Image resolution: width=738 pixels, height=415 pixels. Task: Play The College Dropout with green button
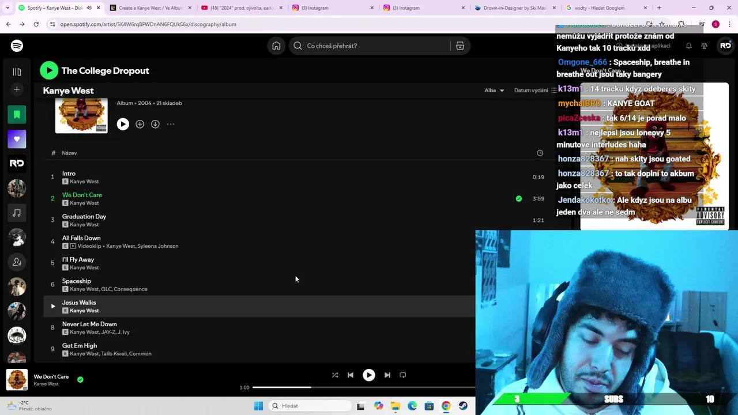(49, 70)
